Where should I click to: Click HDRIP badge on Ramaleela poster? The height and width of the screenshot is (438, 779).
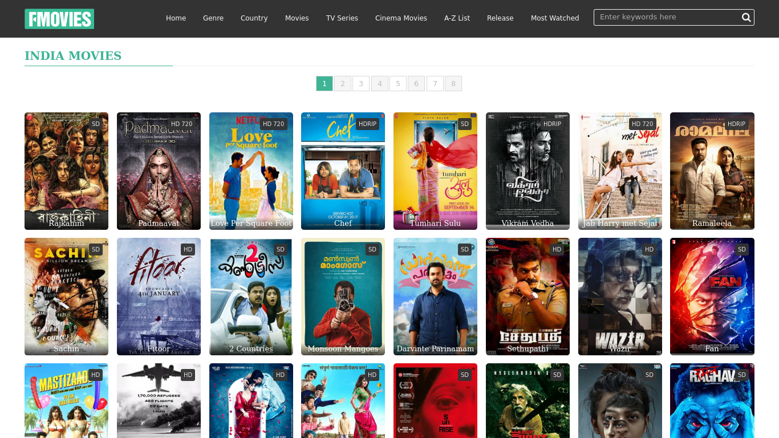(x=736, y=124)
